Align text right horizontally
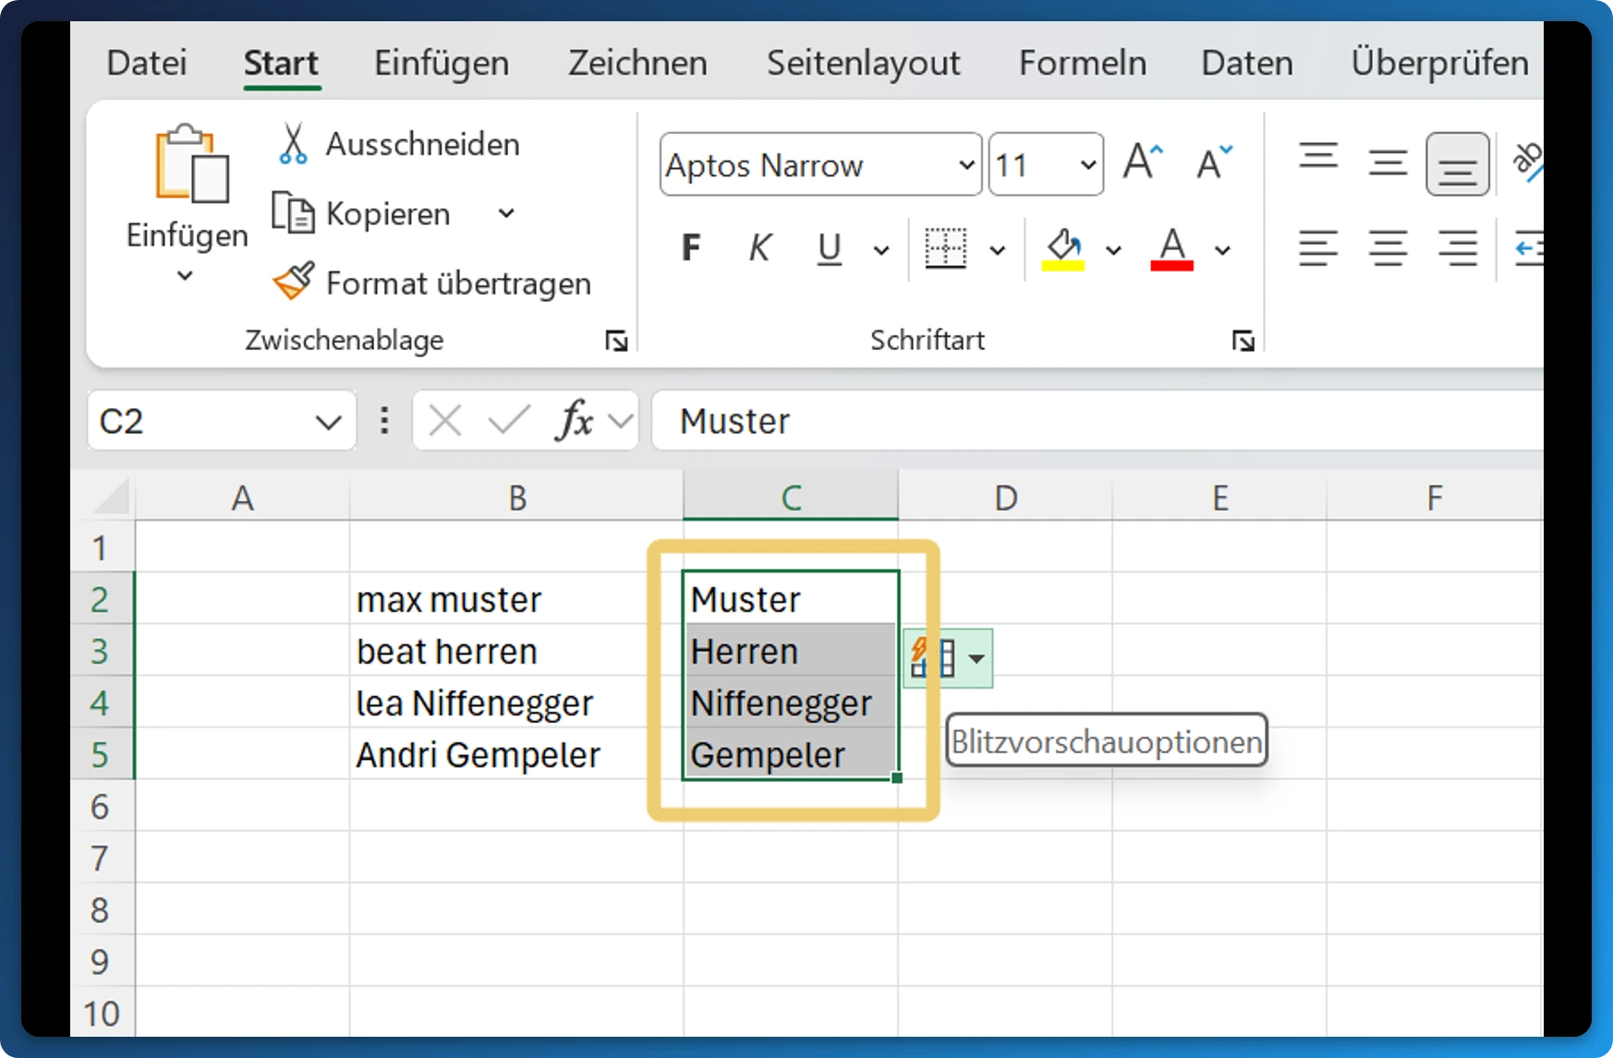The image size is (1613, 1058). coord(1458,247)
